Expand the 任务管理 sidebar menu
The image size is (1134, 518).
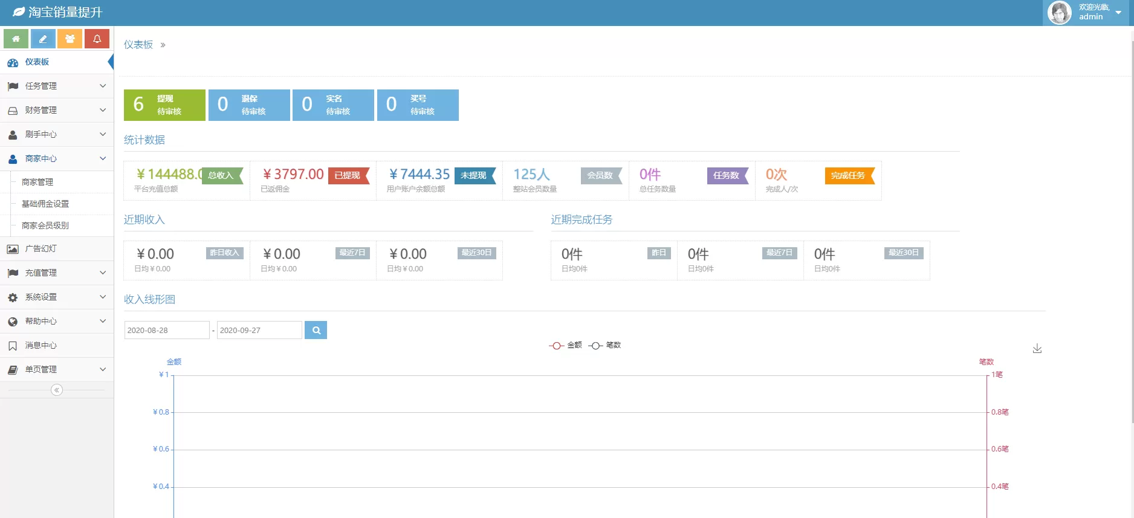[x=57, y=86]
